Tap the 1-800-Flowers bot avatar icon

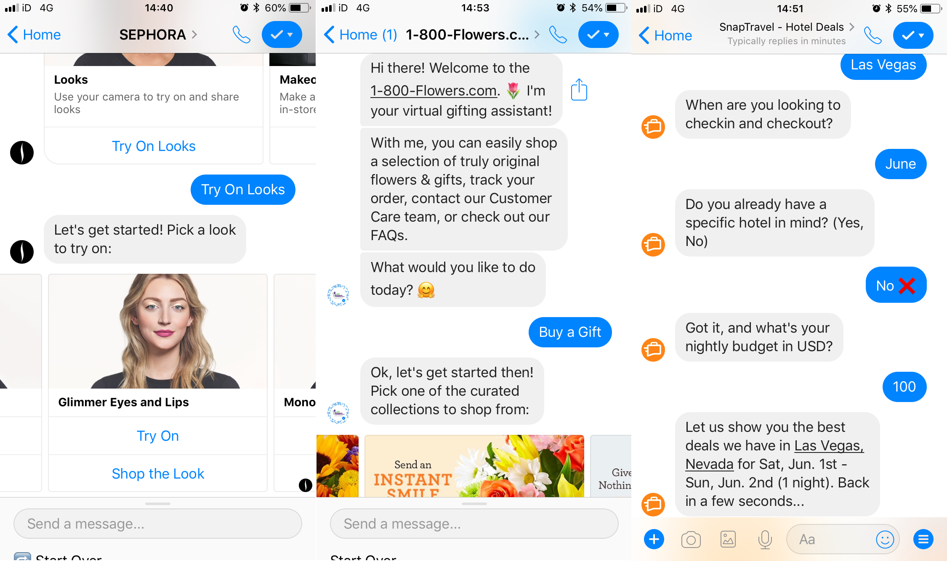point(338,295)
